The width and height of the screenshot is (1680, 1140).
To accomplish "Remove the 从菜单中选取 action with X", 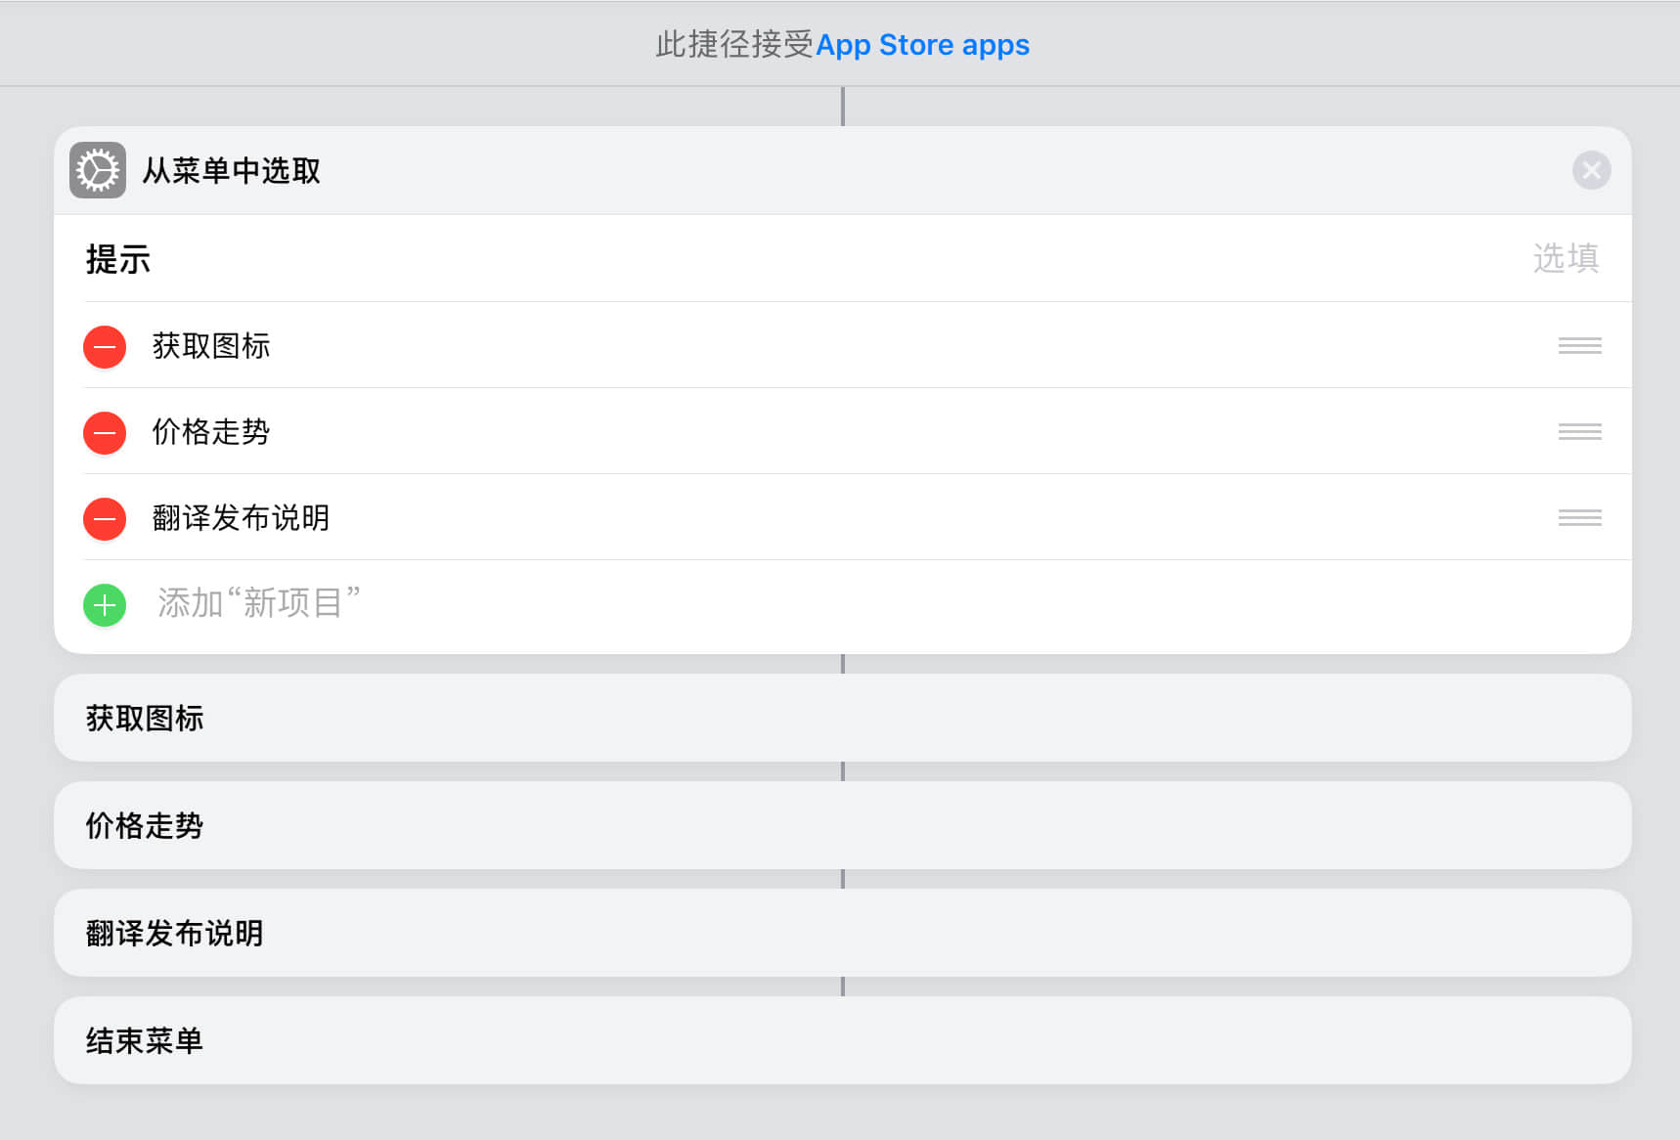I will tap(1591, 171).
